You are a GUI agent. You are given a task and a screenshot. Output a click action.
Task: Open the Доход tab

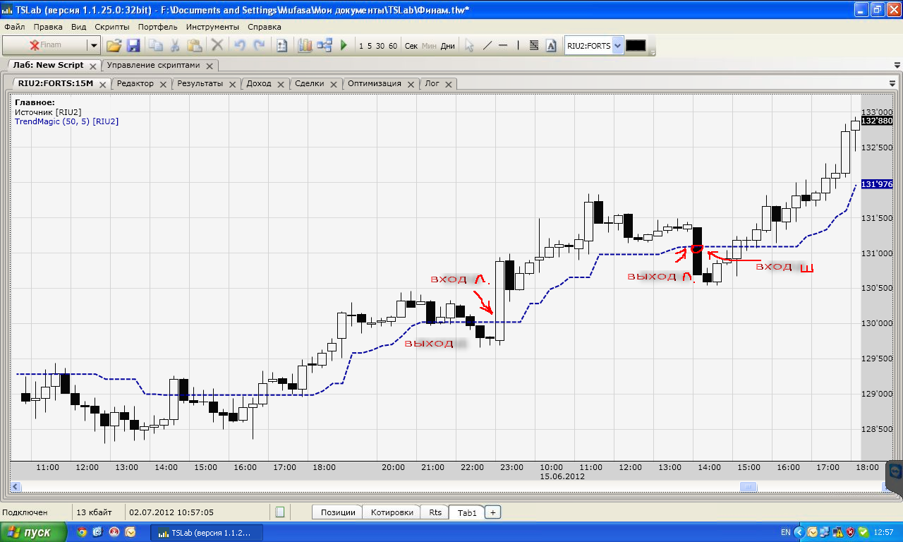coord(259,83)
